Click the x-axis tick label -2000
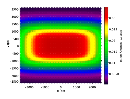This screenshot has width=130, height=99. (x=29, y=87)
